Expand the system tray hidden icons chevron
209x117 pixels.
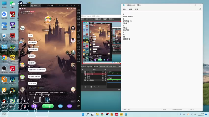point(177,114)
